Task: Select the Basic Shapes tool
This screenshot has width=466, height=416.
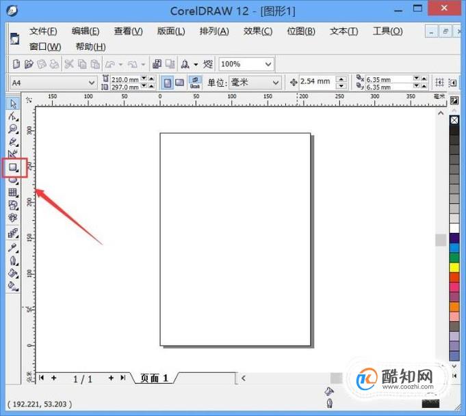Action: point(13,206)
